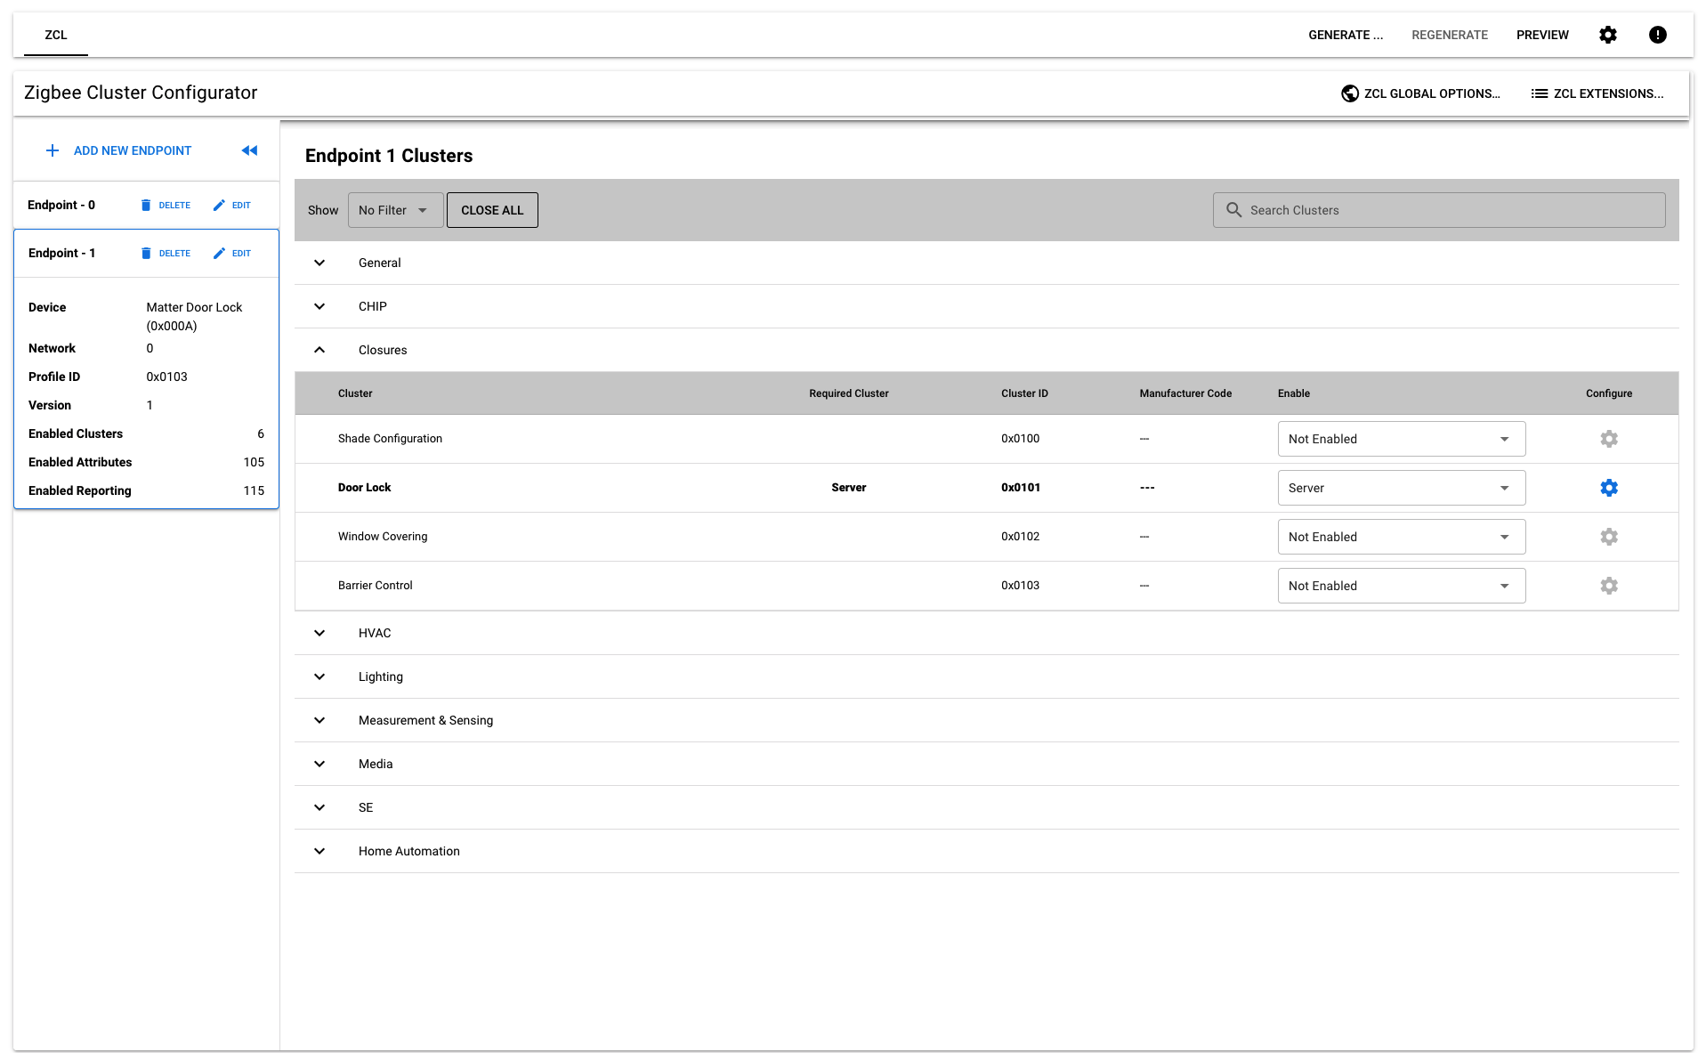Click the Window Covering cluster name

[383, 537]
